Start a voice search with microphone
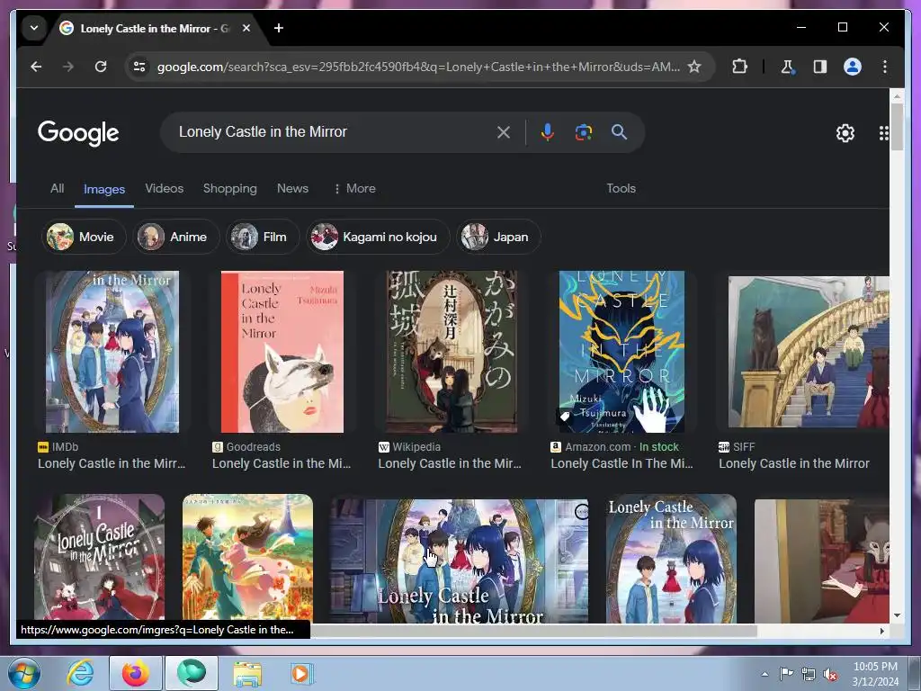Image resolution: width=921 pixels, height=691 pixels. (548, 132)
